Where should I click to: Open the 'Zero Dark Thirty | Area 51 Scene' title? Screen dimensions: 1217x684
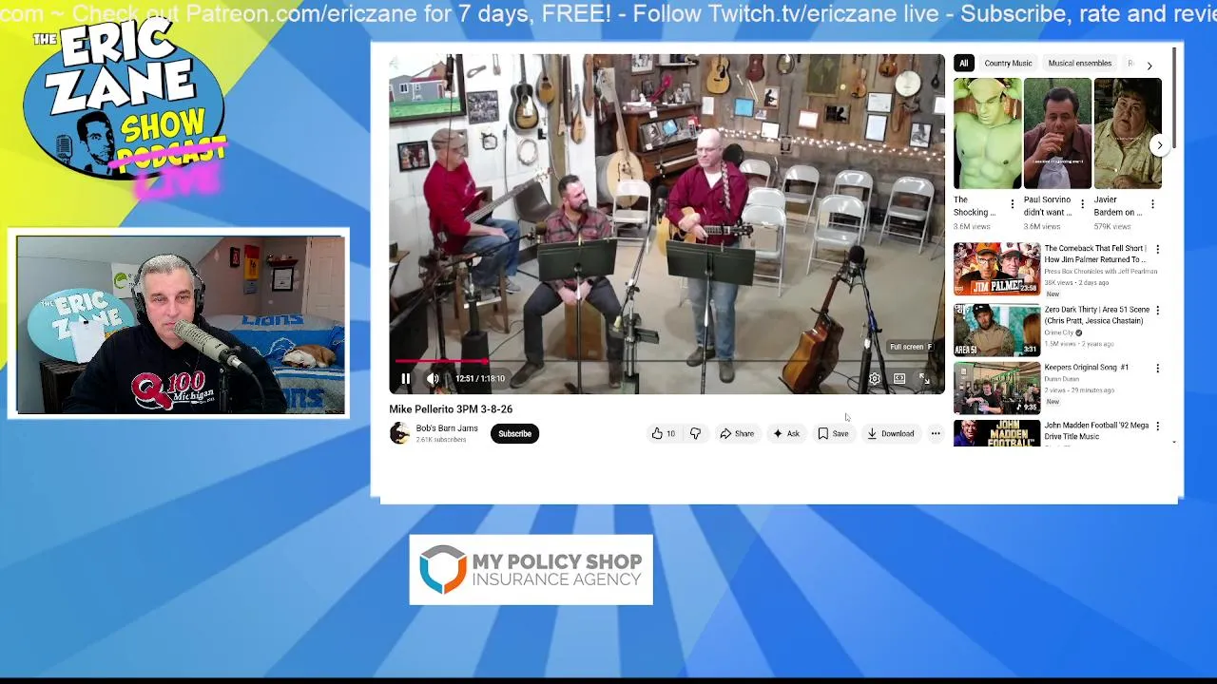tap(1097, 314)
